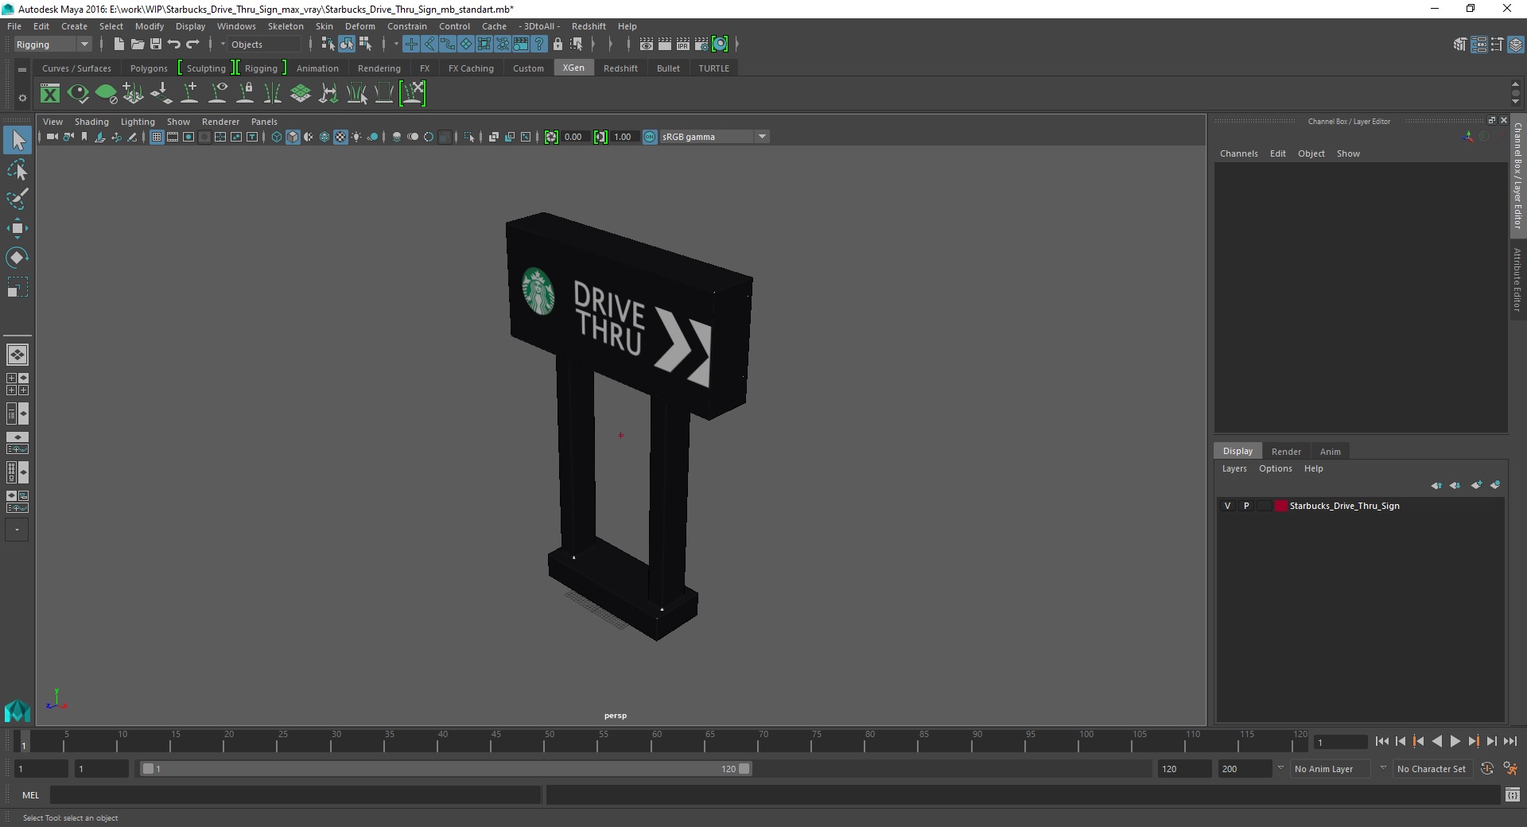This screenshot has width=1527, height=827.
Task: Toggle playback P box of Starbucks layer
Action: coord(1246,506)
